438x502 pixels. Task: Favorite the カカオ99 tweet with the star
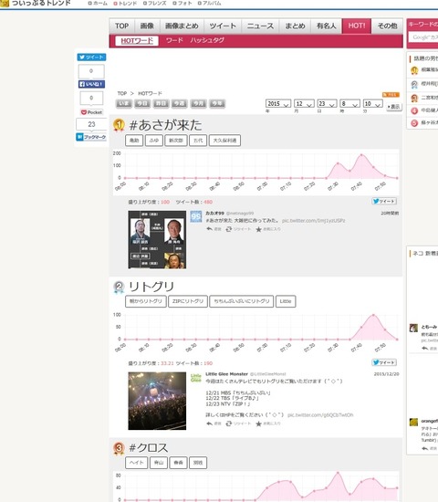268,229
